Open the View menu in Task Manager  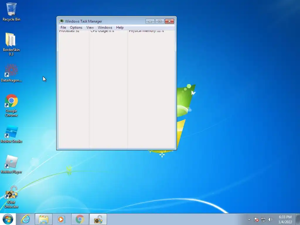90,27
